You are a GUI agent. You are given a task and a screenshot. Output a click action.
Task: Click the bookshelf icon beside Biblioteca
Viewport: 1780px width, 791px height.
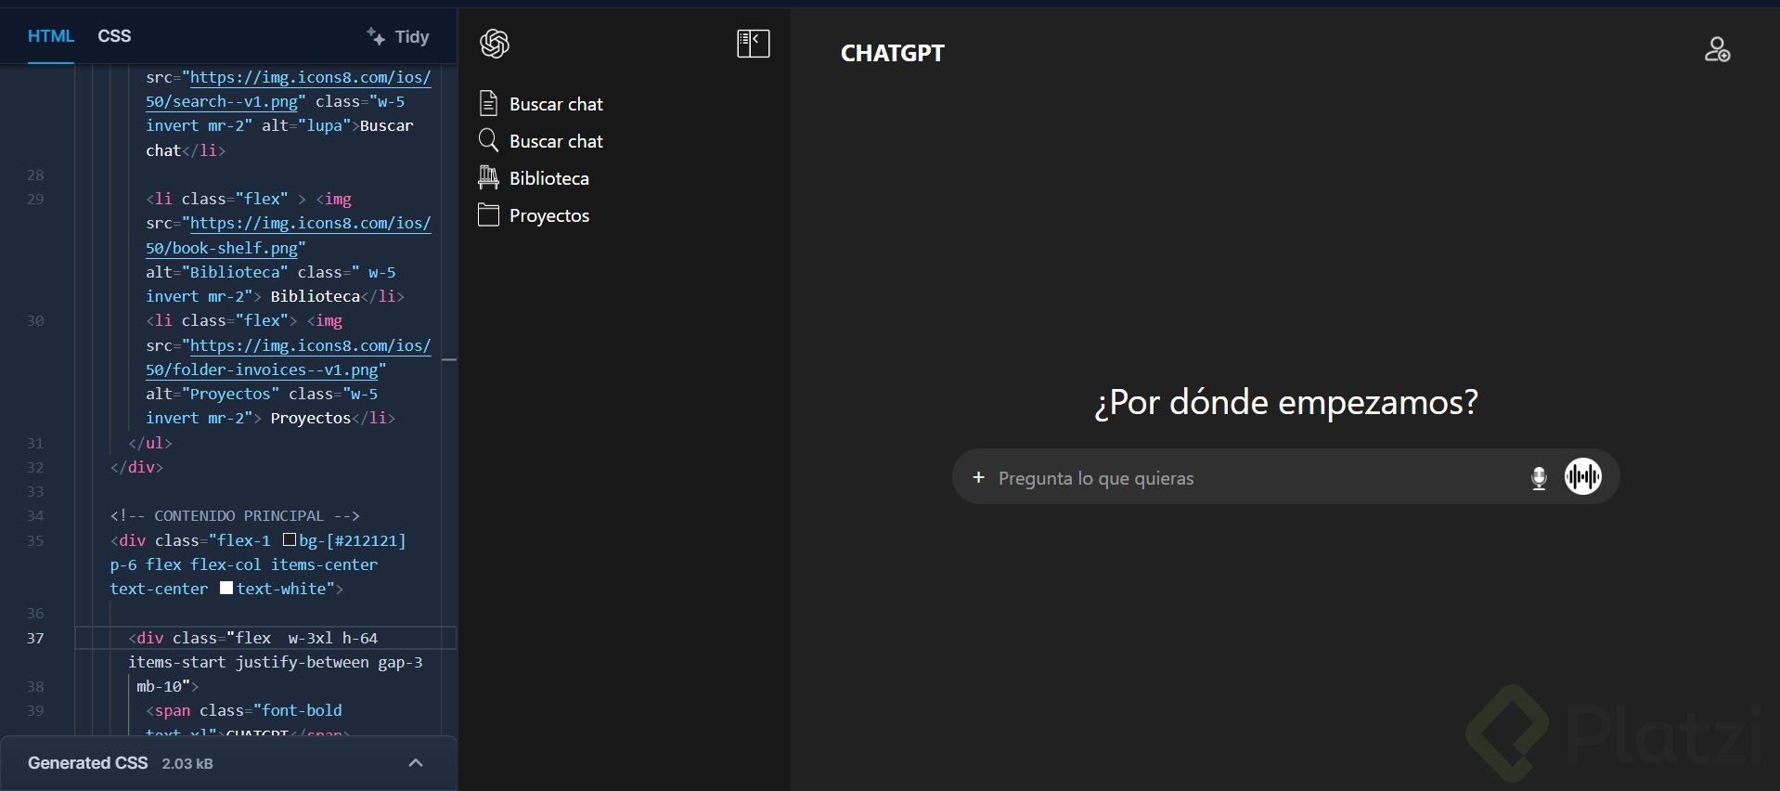[488, 177]
